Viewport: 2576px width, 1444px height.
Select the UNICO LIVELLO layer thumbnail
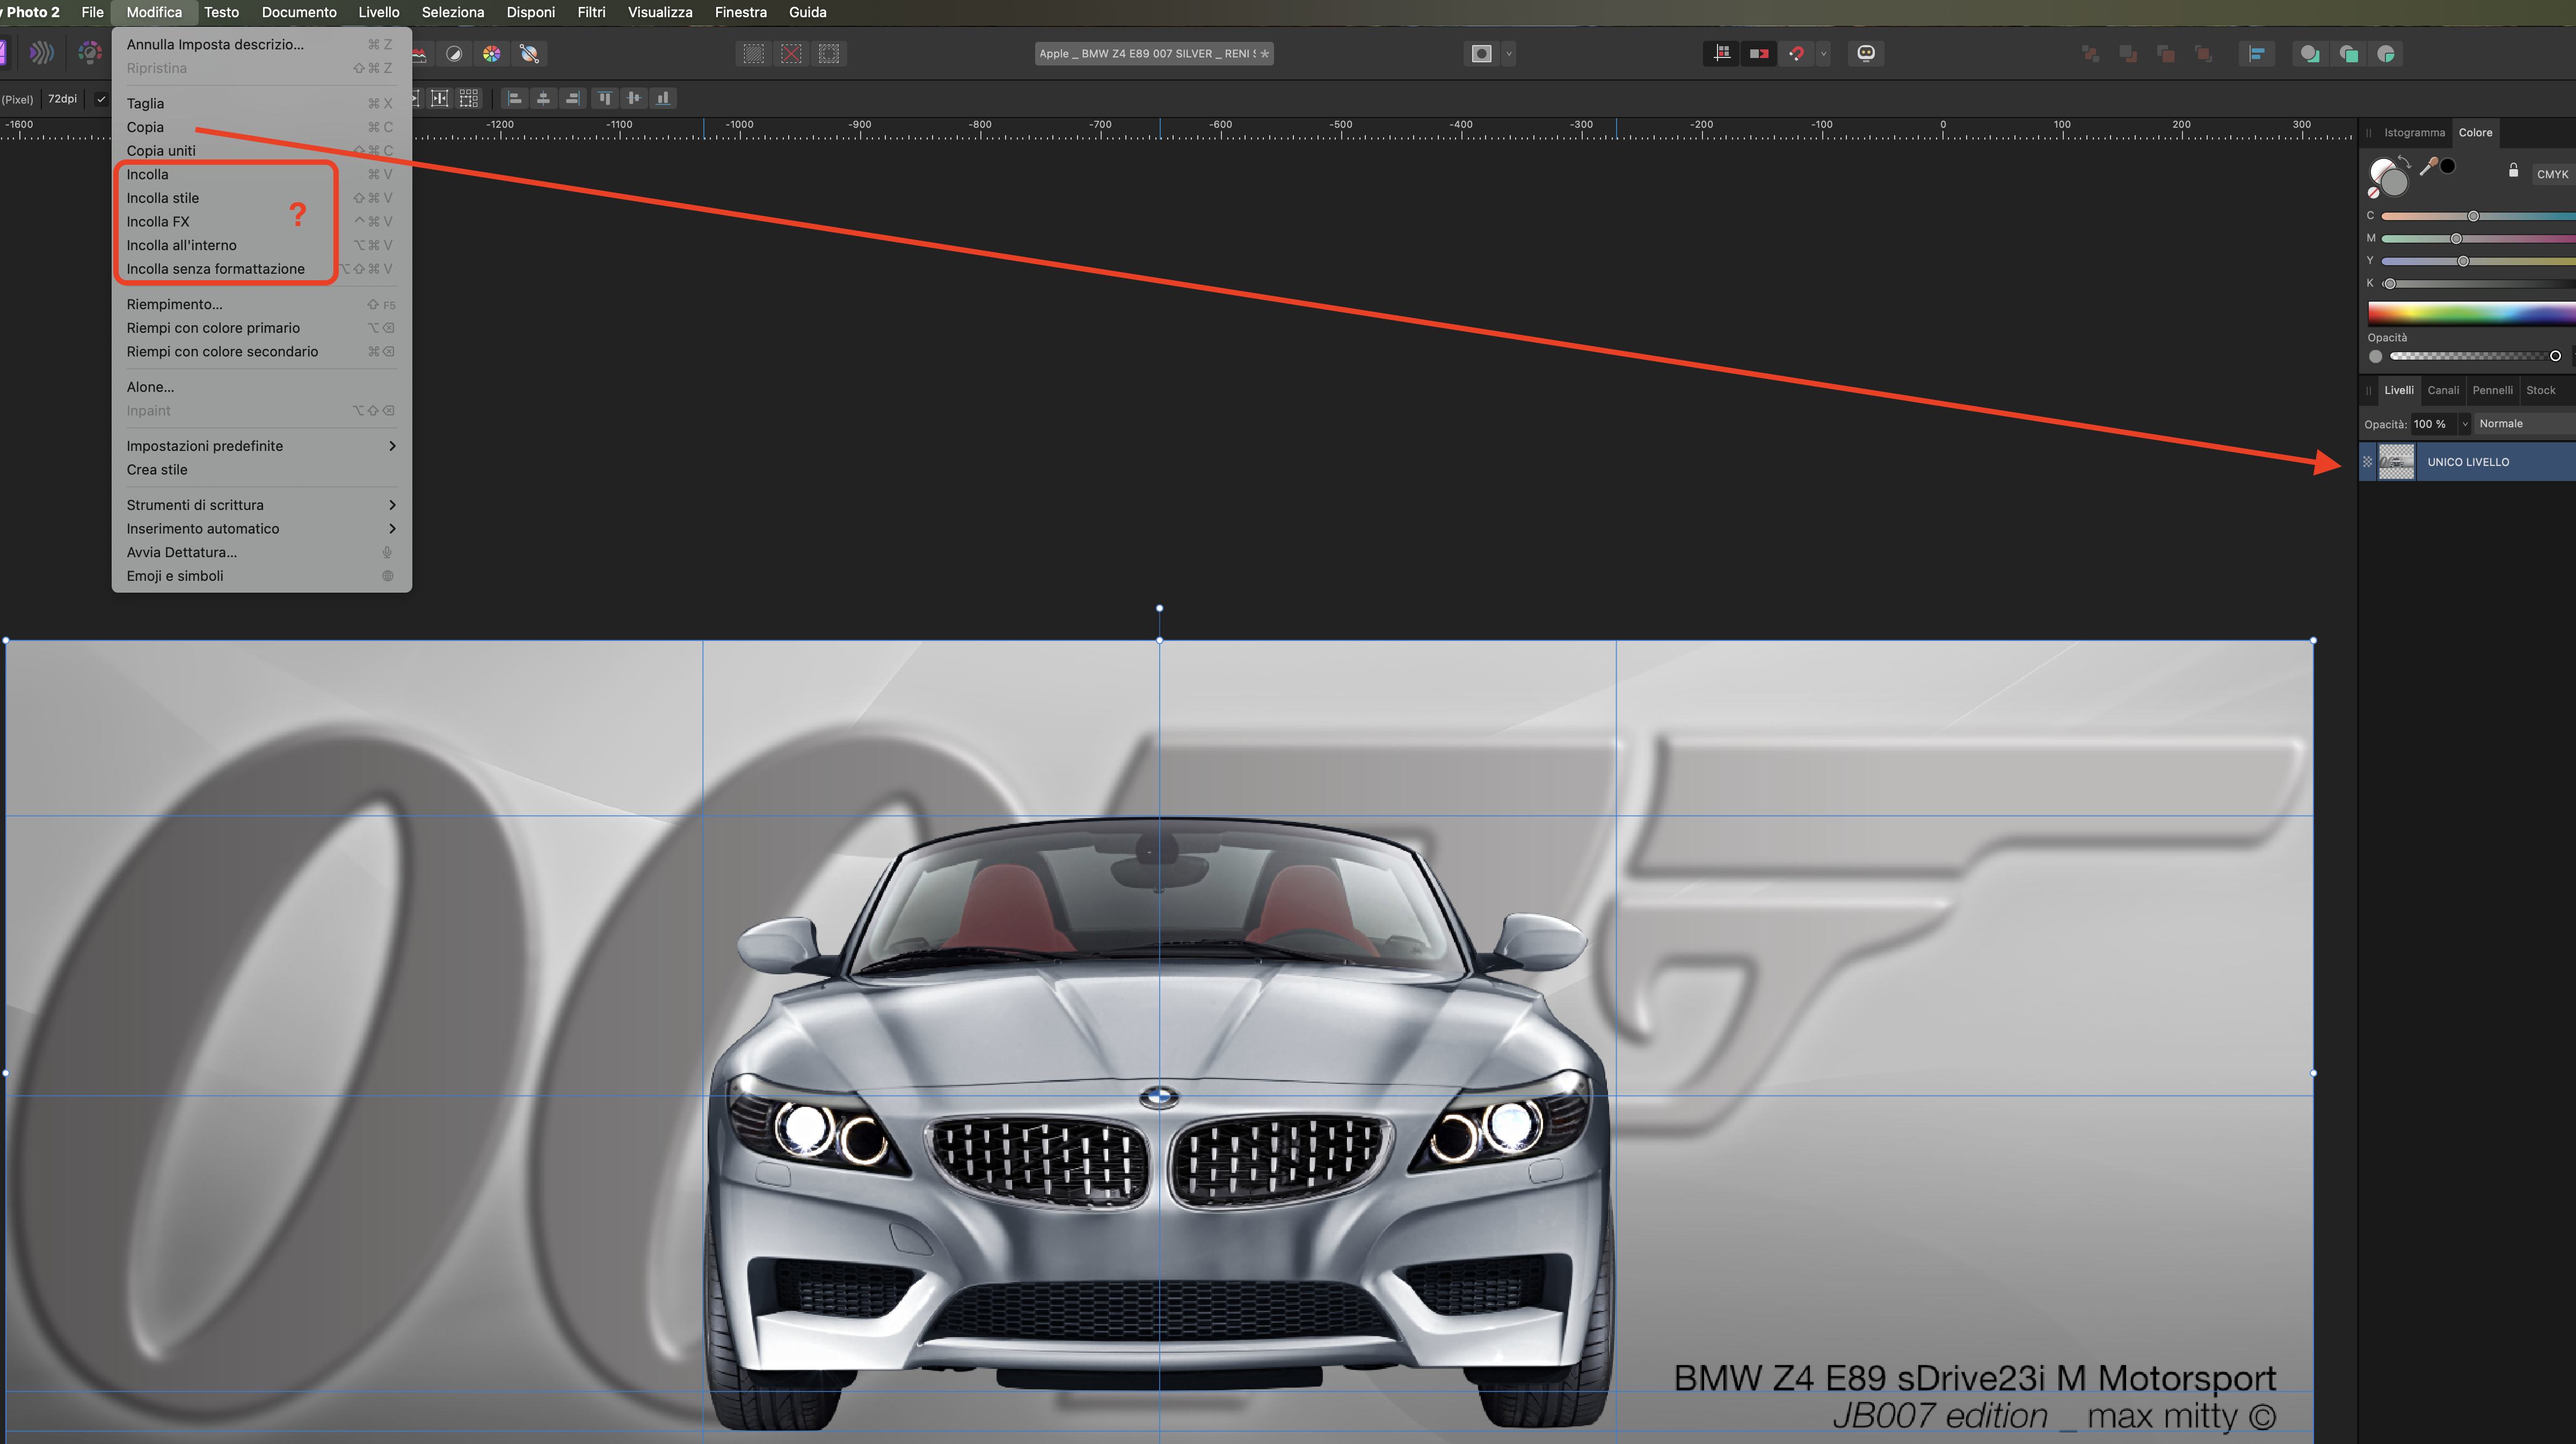coord(2396,462)
